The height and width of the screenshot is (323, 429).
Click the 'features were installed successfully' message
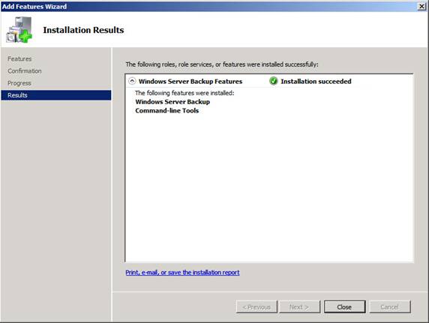tap(222, 64)
